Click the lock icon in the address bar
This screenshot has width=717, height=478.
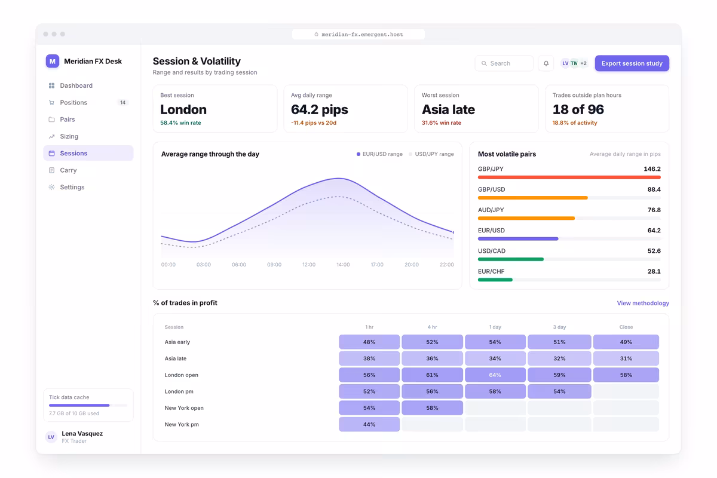317,35
